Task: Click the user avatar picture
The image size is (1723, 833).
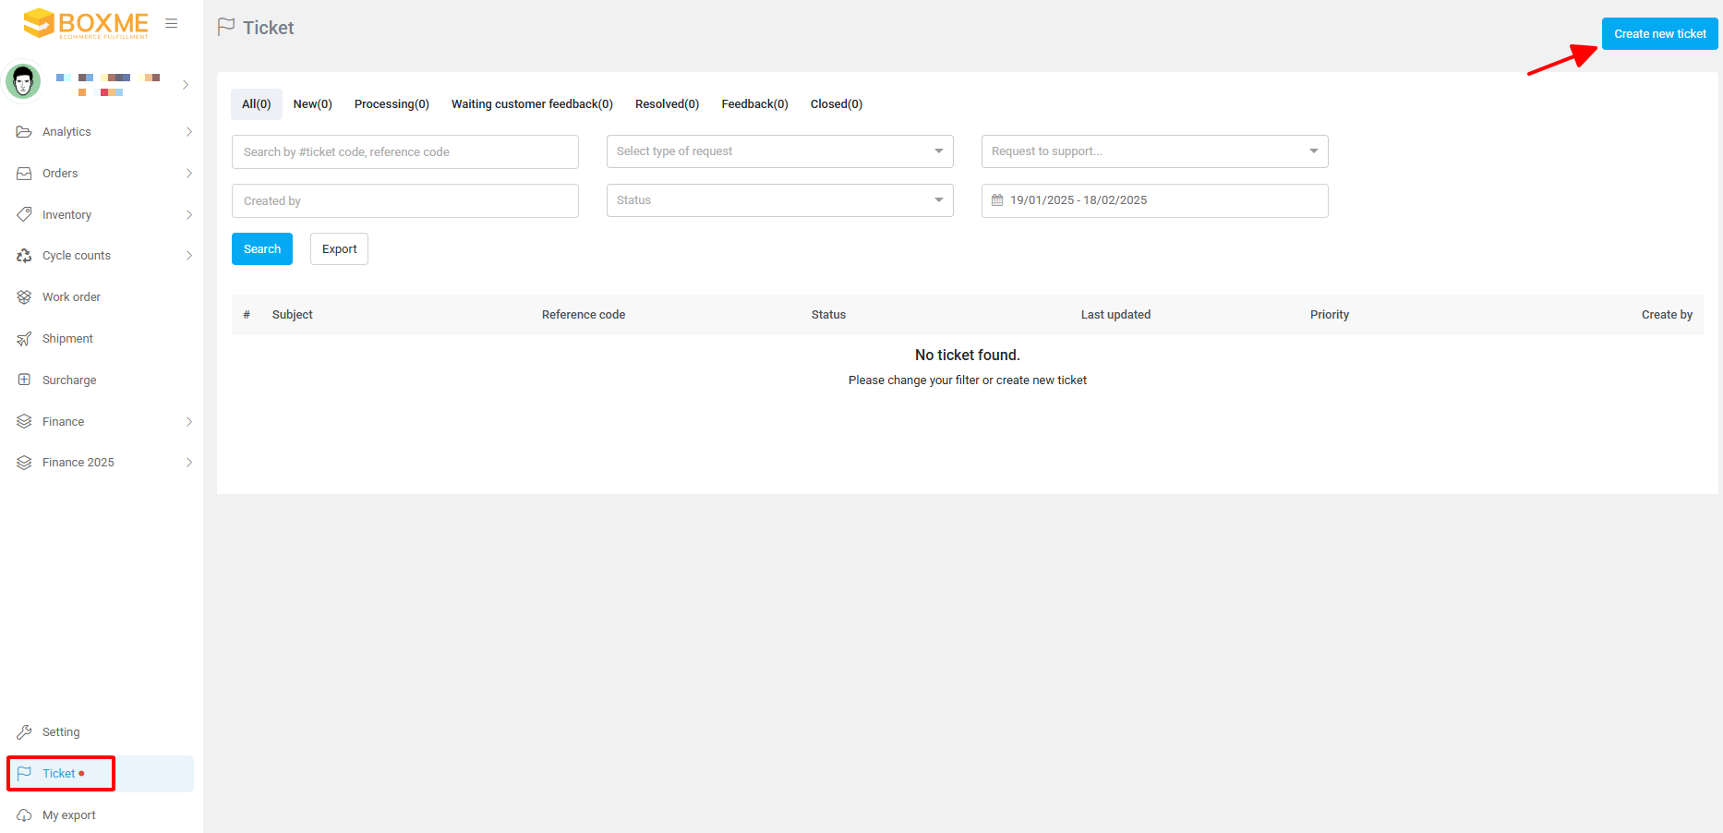Action: point(23,82)
